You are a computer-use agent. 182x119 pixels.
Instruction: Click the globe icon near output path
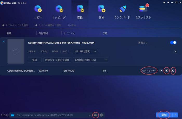[102, 115]
